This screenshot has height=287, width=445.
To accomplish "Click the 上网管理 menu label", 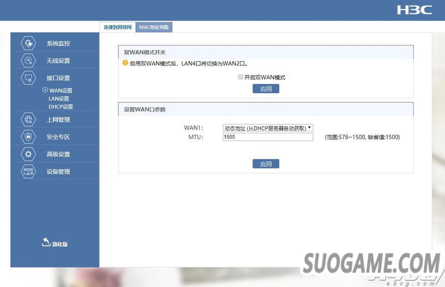I will click(x=58, y=119).
